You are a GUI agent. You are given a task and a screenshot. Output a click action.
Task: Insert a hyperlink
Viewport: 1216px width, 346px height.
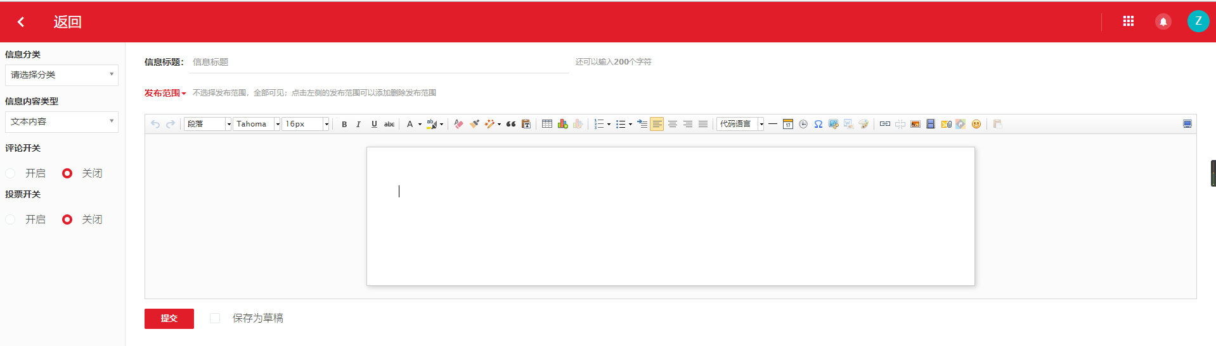click(x=885, y=124)
